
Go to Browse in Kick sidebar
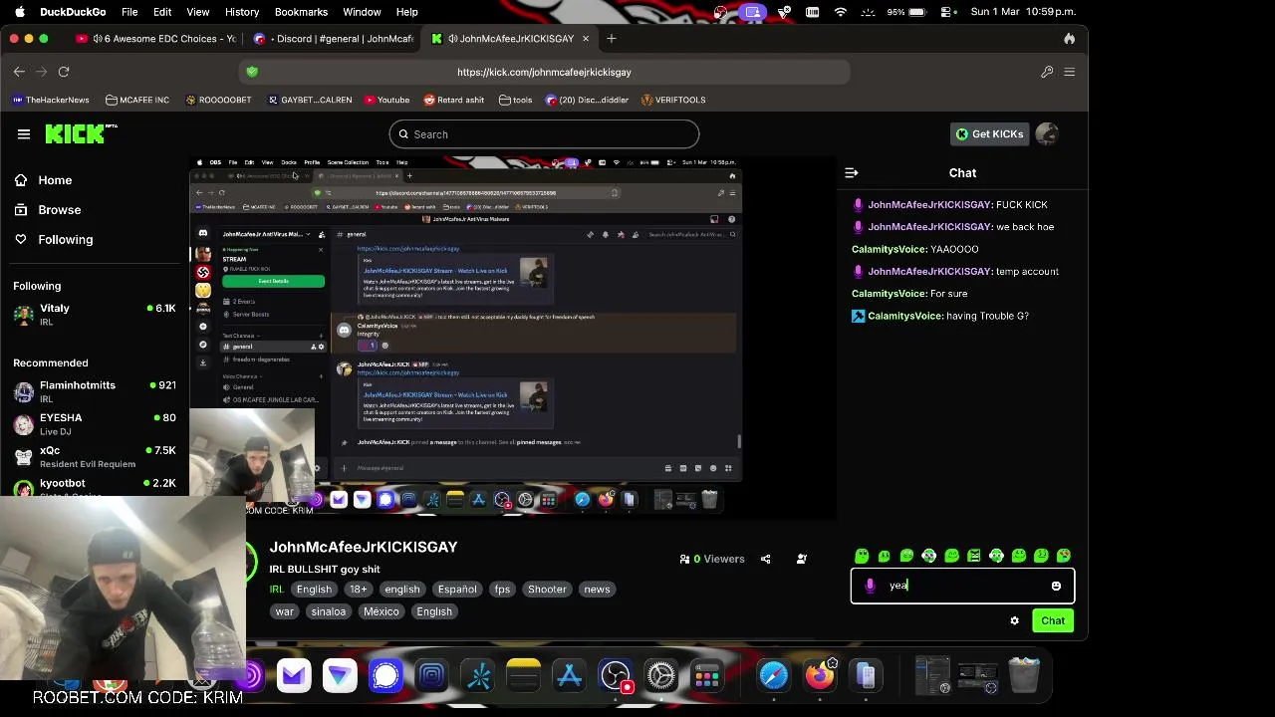click(x=48, y=210)
